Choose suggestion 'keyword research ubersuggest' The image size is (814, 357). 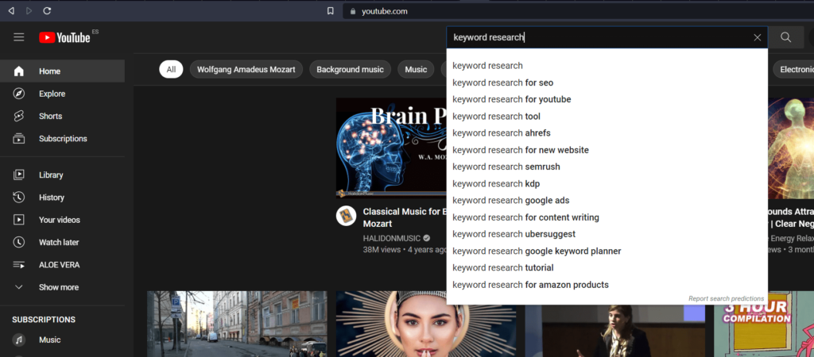tap(607, 234)
